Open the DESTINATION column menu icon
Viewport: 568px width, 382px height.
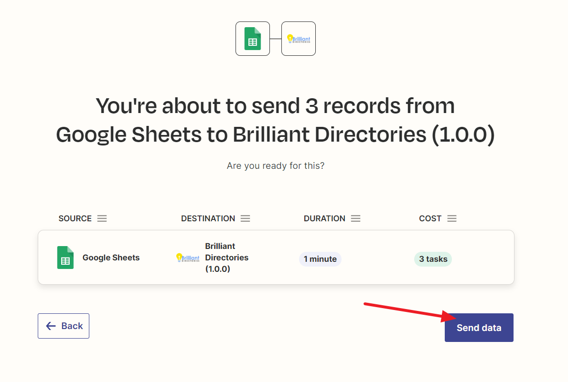pyautogui.click(x=246, y=218)
